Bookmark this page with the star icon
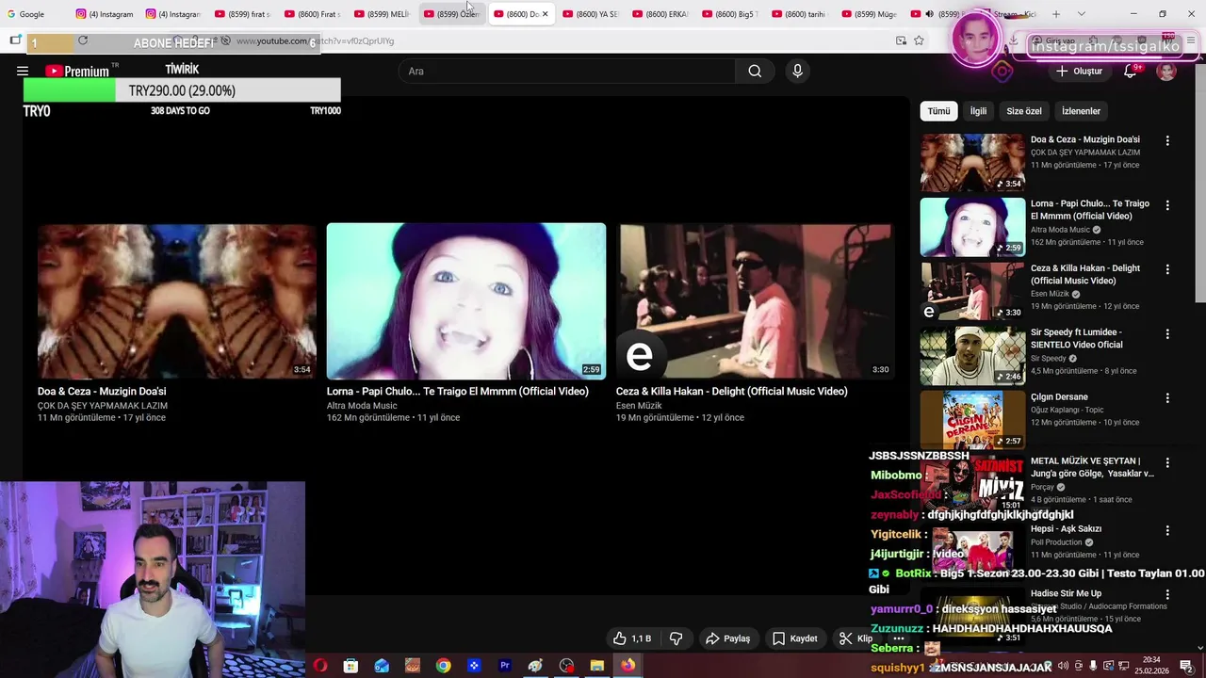The image size is (1206, 678). click(919, 40)
